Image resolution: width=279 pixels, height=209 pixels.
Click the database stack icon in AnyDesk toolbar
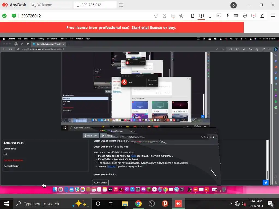tap(173, 16)
